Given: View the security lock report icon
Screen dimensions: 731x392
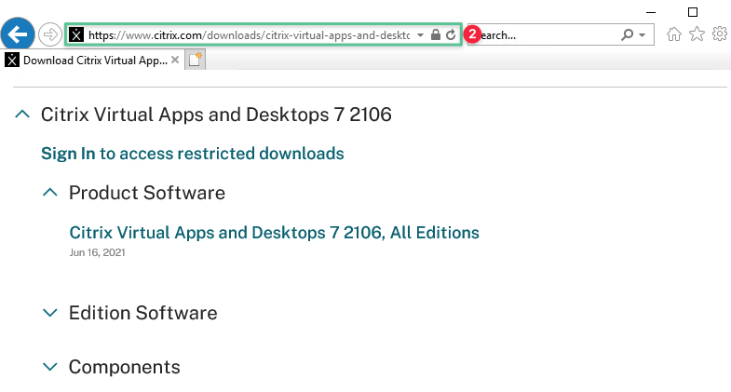Looking at the screenshot, I should click(436, 34).
